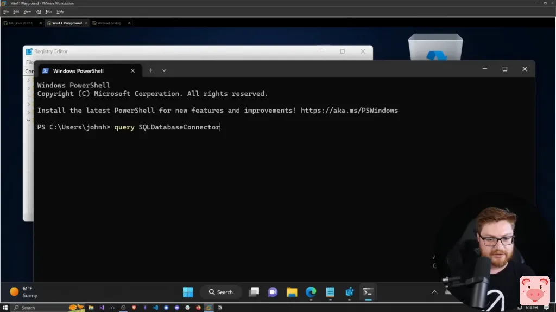Minimize the Windows PowerShell terminal window
This screenshot has height=312, width=556.
tap(485, 69)
